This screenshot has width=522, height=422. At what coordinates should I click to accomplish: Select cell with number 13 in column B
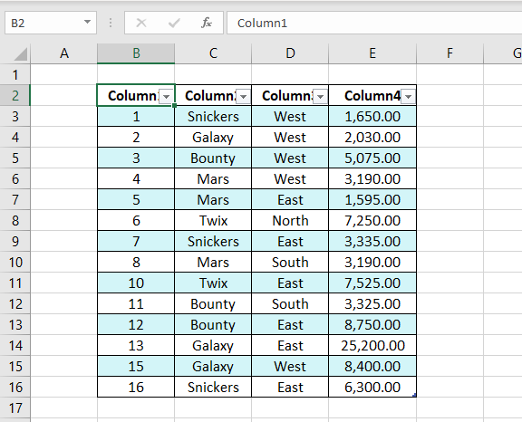[x=136, y=346]
